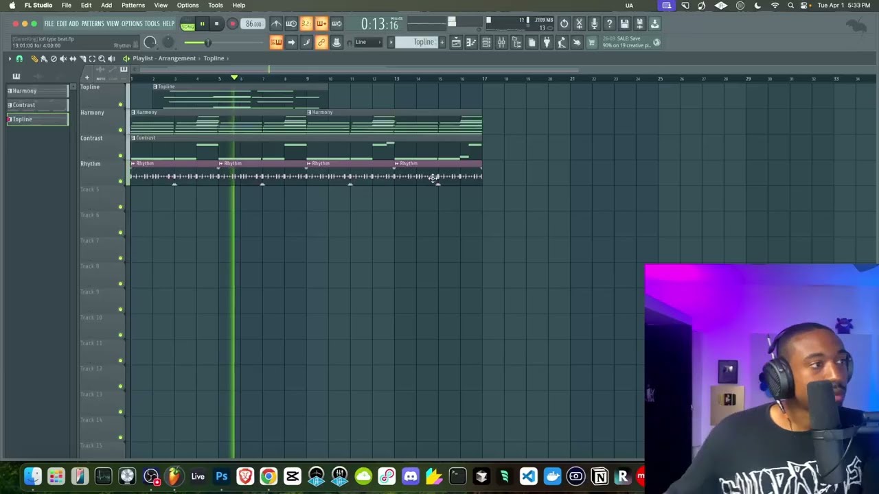Click the main volume knob
The width and height of the screenshot is (879, 494).
pyautogui.click(x=150, y=43)
